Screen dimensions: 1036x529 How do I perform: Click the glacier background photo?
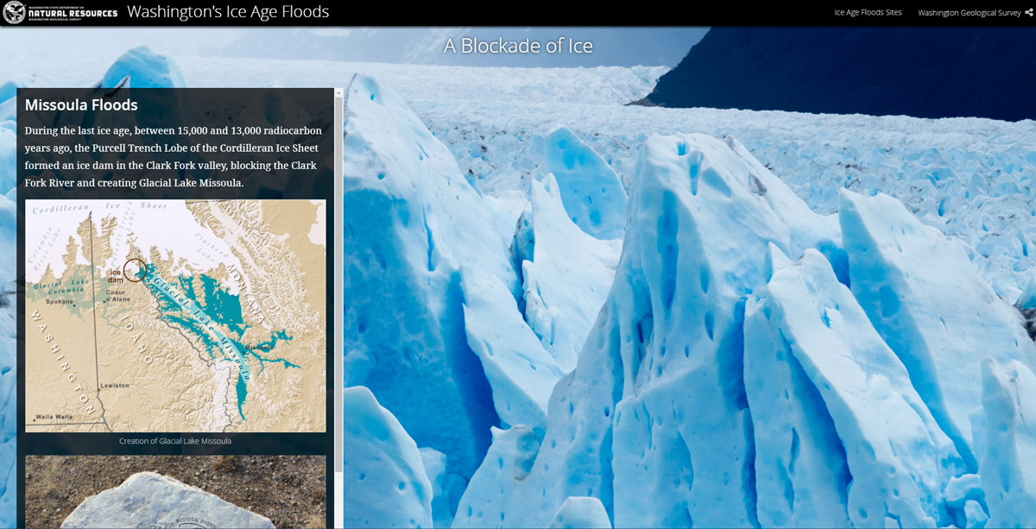coord(689,302)
